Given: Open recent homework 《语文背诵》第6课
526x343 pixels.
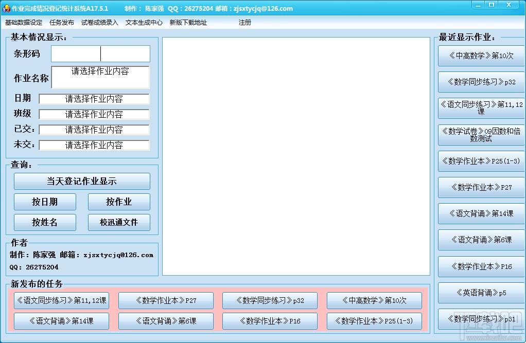Looking at the screenshot, I should coord(481,240).
